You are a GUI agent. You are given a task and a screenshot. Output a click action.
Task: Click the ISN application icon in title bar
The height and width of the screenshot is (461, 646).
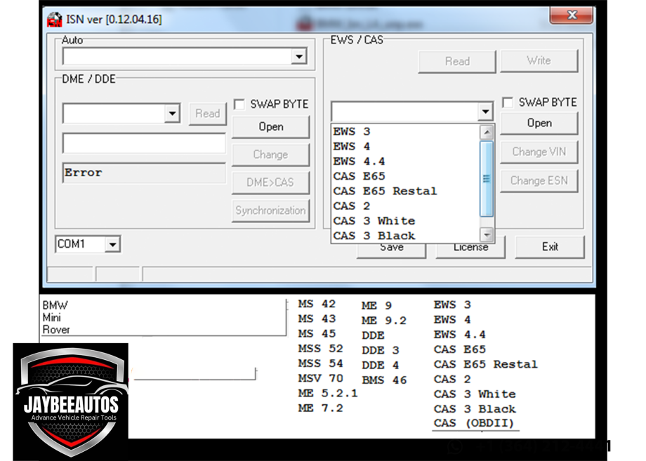[54, 20]
